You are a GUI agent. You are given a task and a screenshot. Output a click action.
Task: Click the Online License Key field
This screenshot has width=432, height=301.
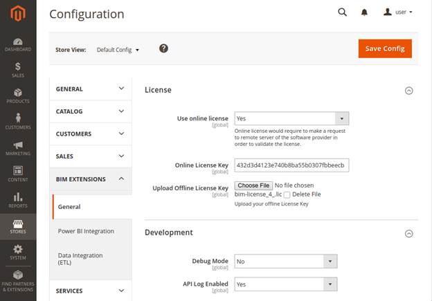(291, 165)
